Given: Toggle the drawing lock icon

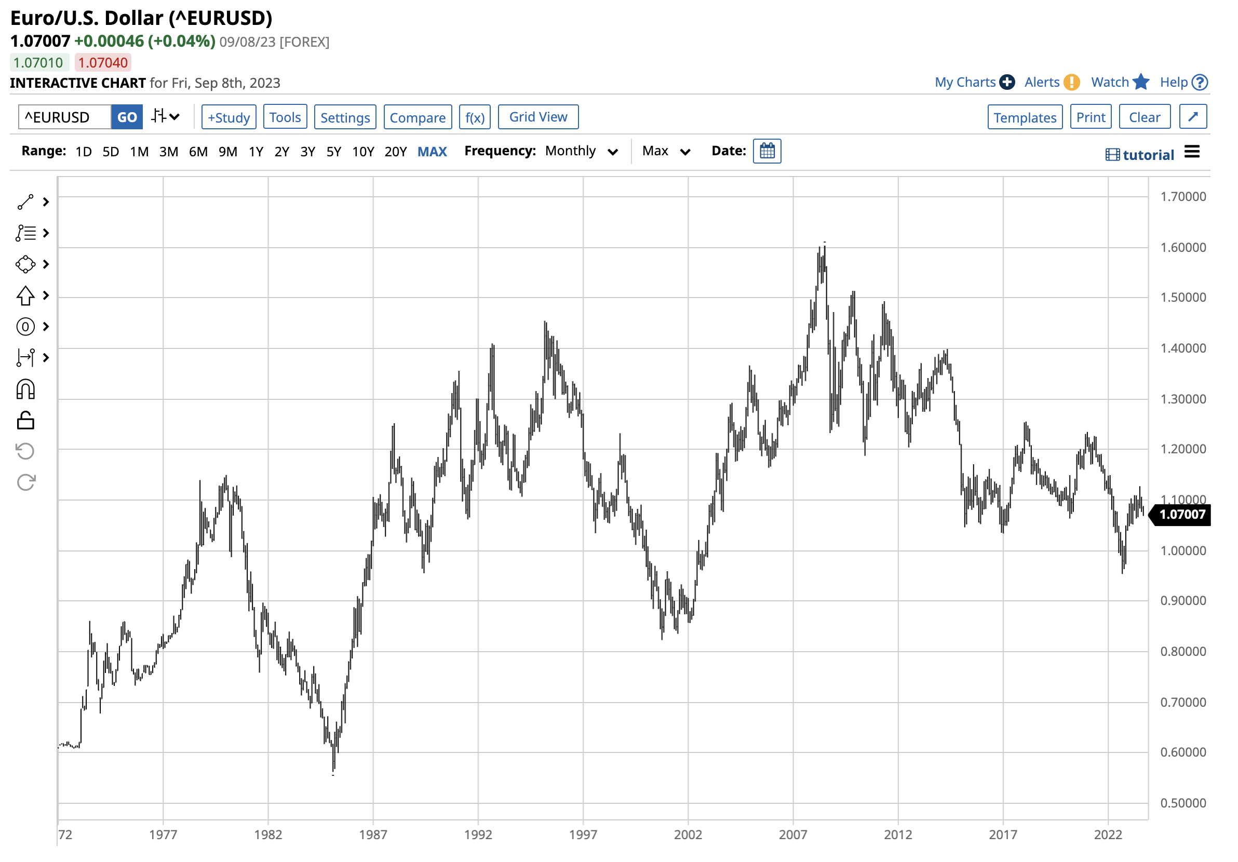Looking at the screenshot, I should 25,421.
